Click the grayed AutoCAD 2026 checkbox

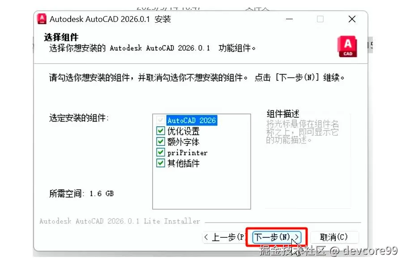tap(160, 120)
